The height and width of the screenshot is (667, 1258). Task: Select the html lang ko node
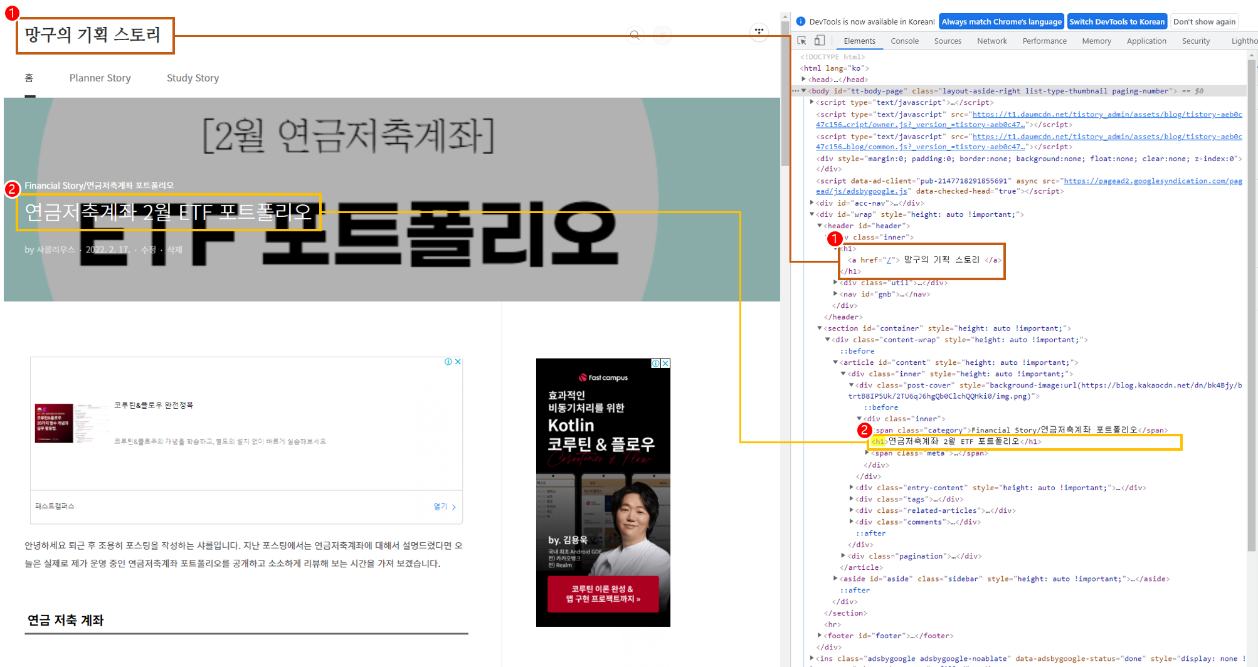[x=834, y=68]
